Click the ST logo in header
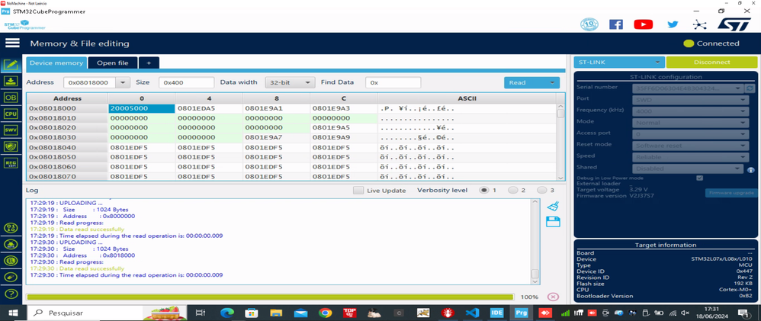Image resolution: width=761 pixels, height=321 pixels. pos(734,24)
